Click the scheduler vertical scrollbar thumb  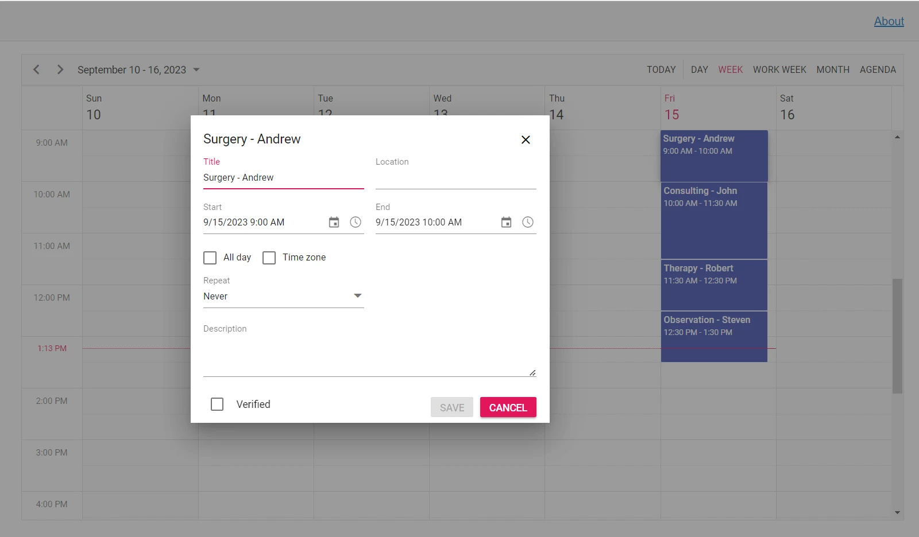(x=897, y=336)
